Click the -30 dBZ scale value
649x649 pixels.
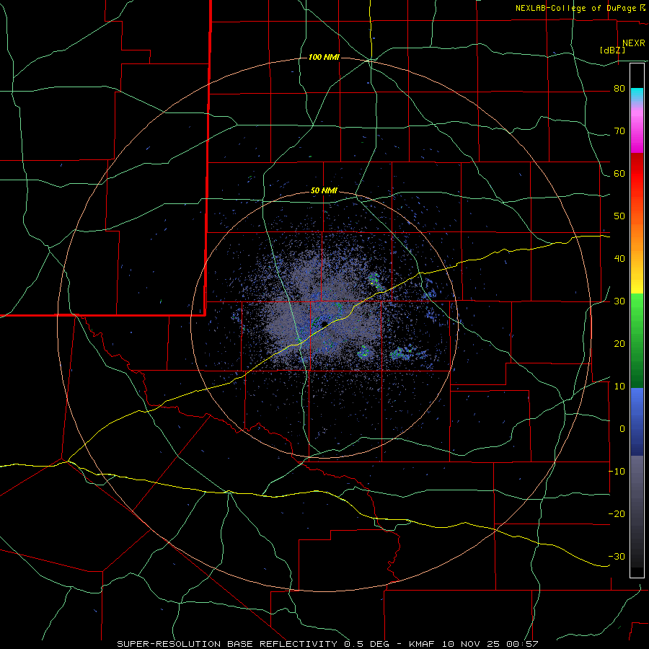617,556
